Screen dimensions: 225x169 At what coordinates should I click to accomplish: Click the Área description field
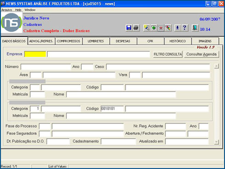[x=79, y=75]
